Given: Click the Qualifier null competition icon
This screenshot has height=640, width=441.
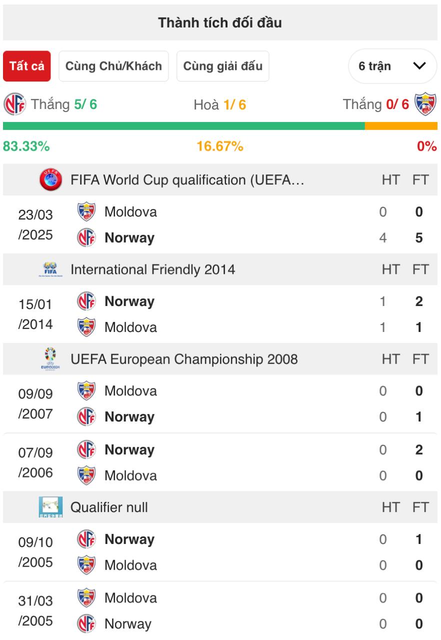Looking at the screenshot, I should pyautogui.click(x=50, y=507).
